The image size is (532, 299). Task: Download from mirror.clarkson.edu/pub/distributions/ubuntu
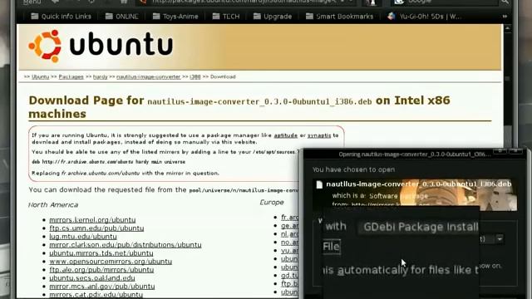(x=126, y=245)
